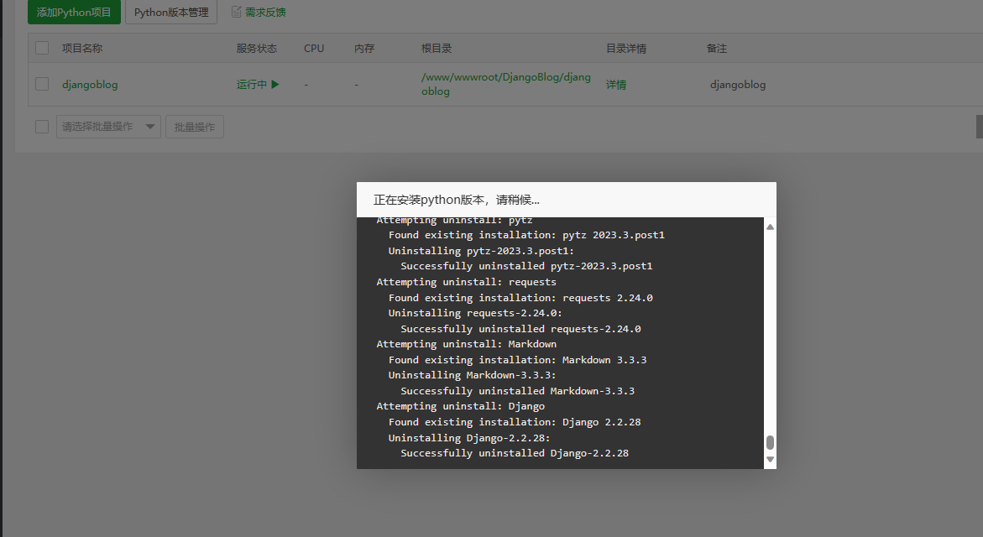Click the log line 'Uninstalling pytz-2023.3.post1:'
The image size is (983, 537).
coord(482,251)
